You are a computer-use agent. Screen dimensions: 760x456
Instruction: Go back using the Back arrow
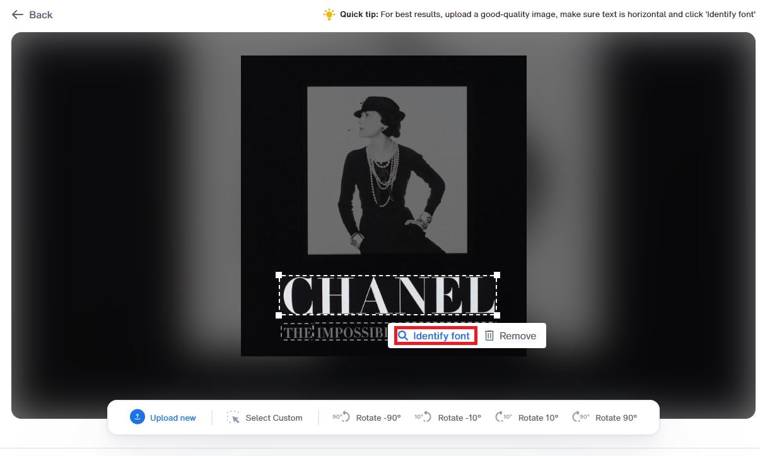[18, 15]
